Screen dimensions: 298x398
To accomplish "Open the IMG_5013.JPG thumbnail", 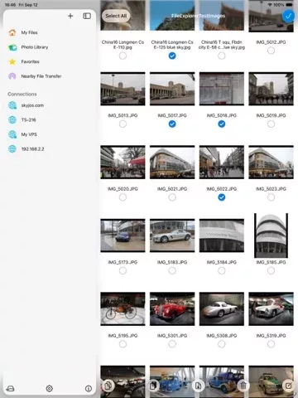I will (123, 89).
